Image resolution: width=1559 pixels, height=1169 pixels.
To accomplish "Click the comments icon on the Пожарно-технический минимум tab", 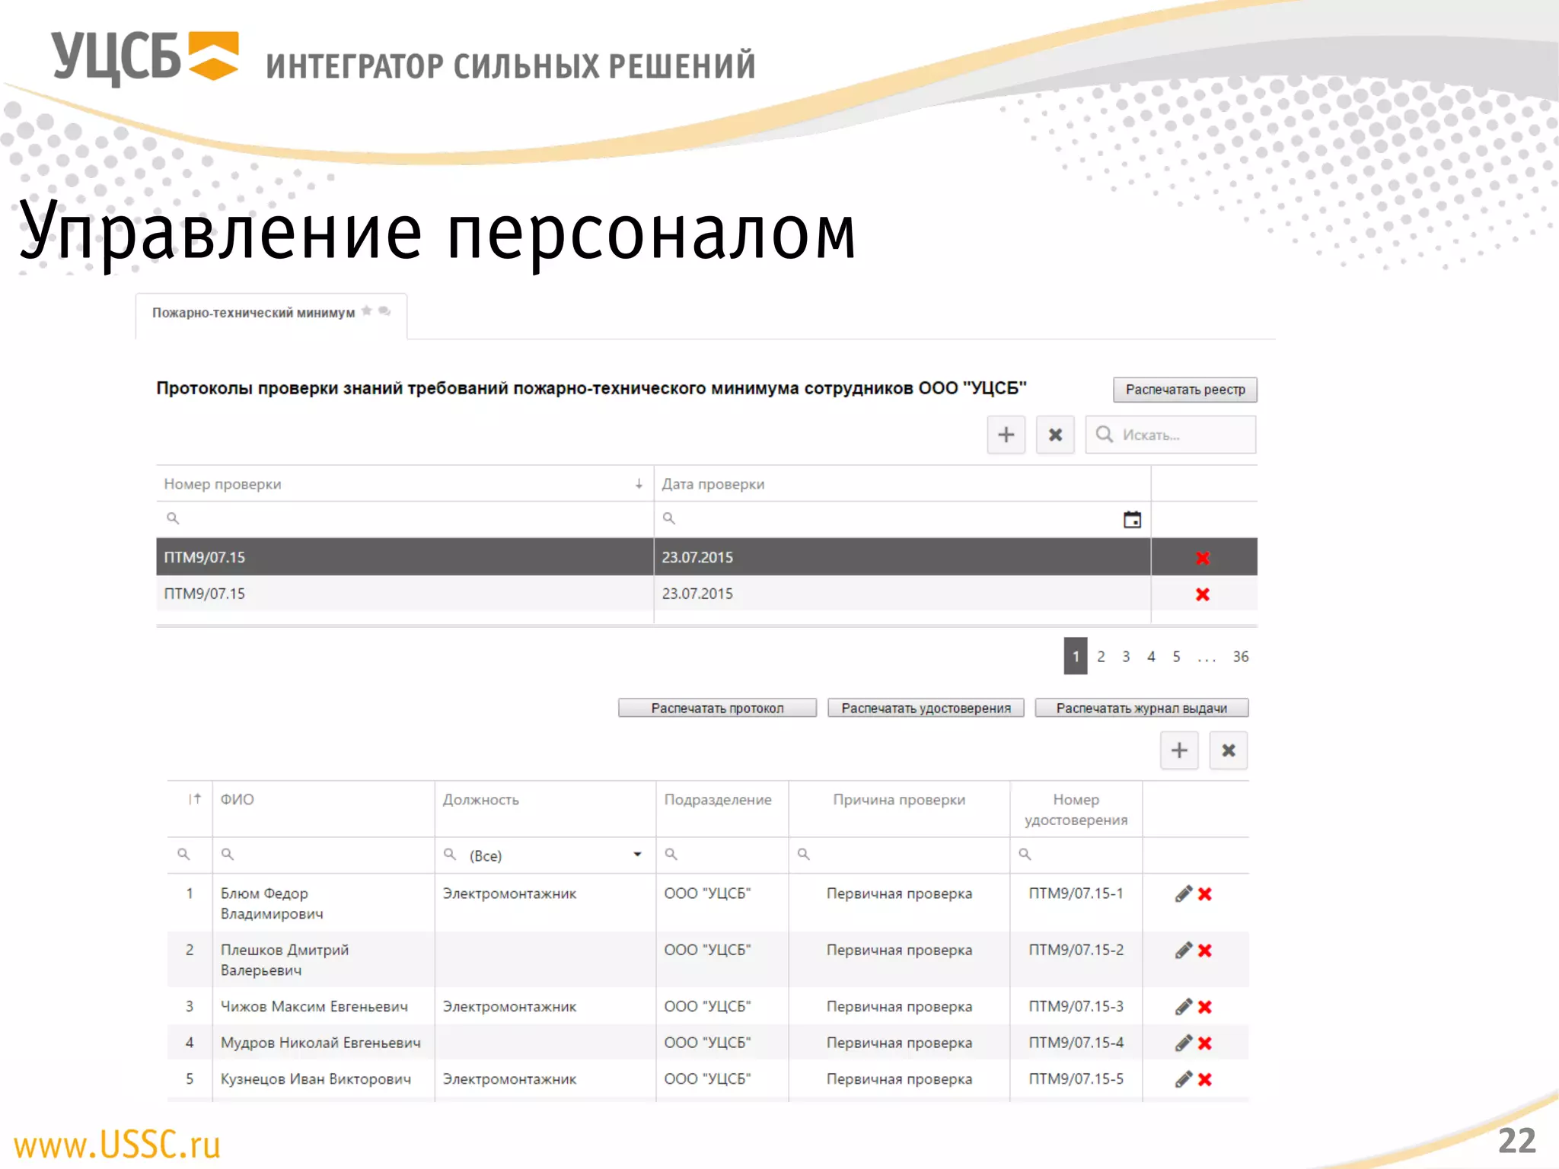I will (385, 311).
